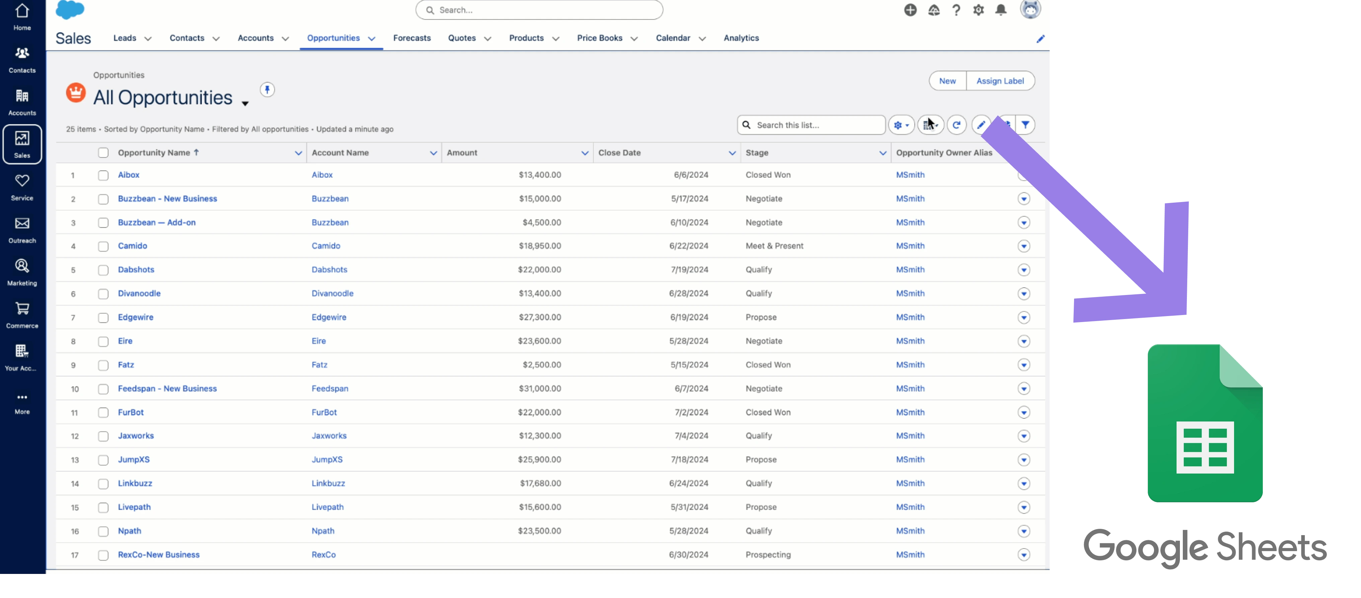The width and height of the screenshot is (1361, 598).
Task: Open the Analytics tab
Action: click(741, 38)
